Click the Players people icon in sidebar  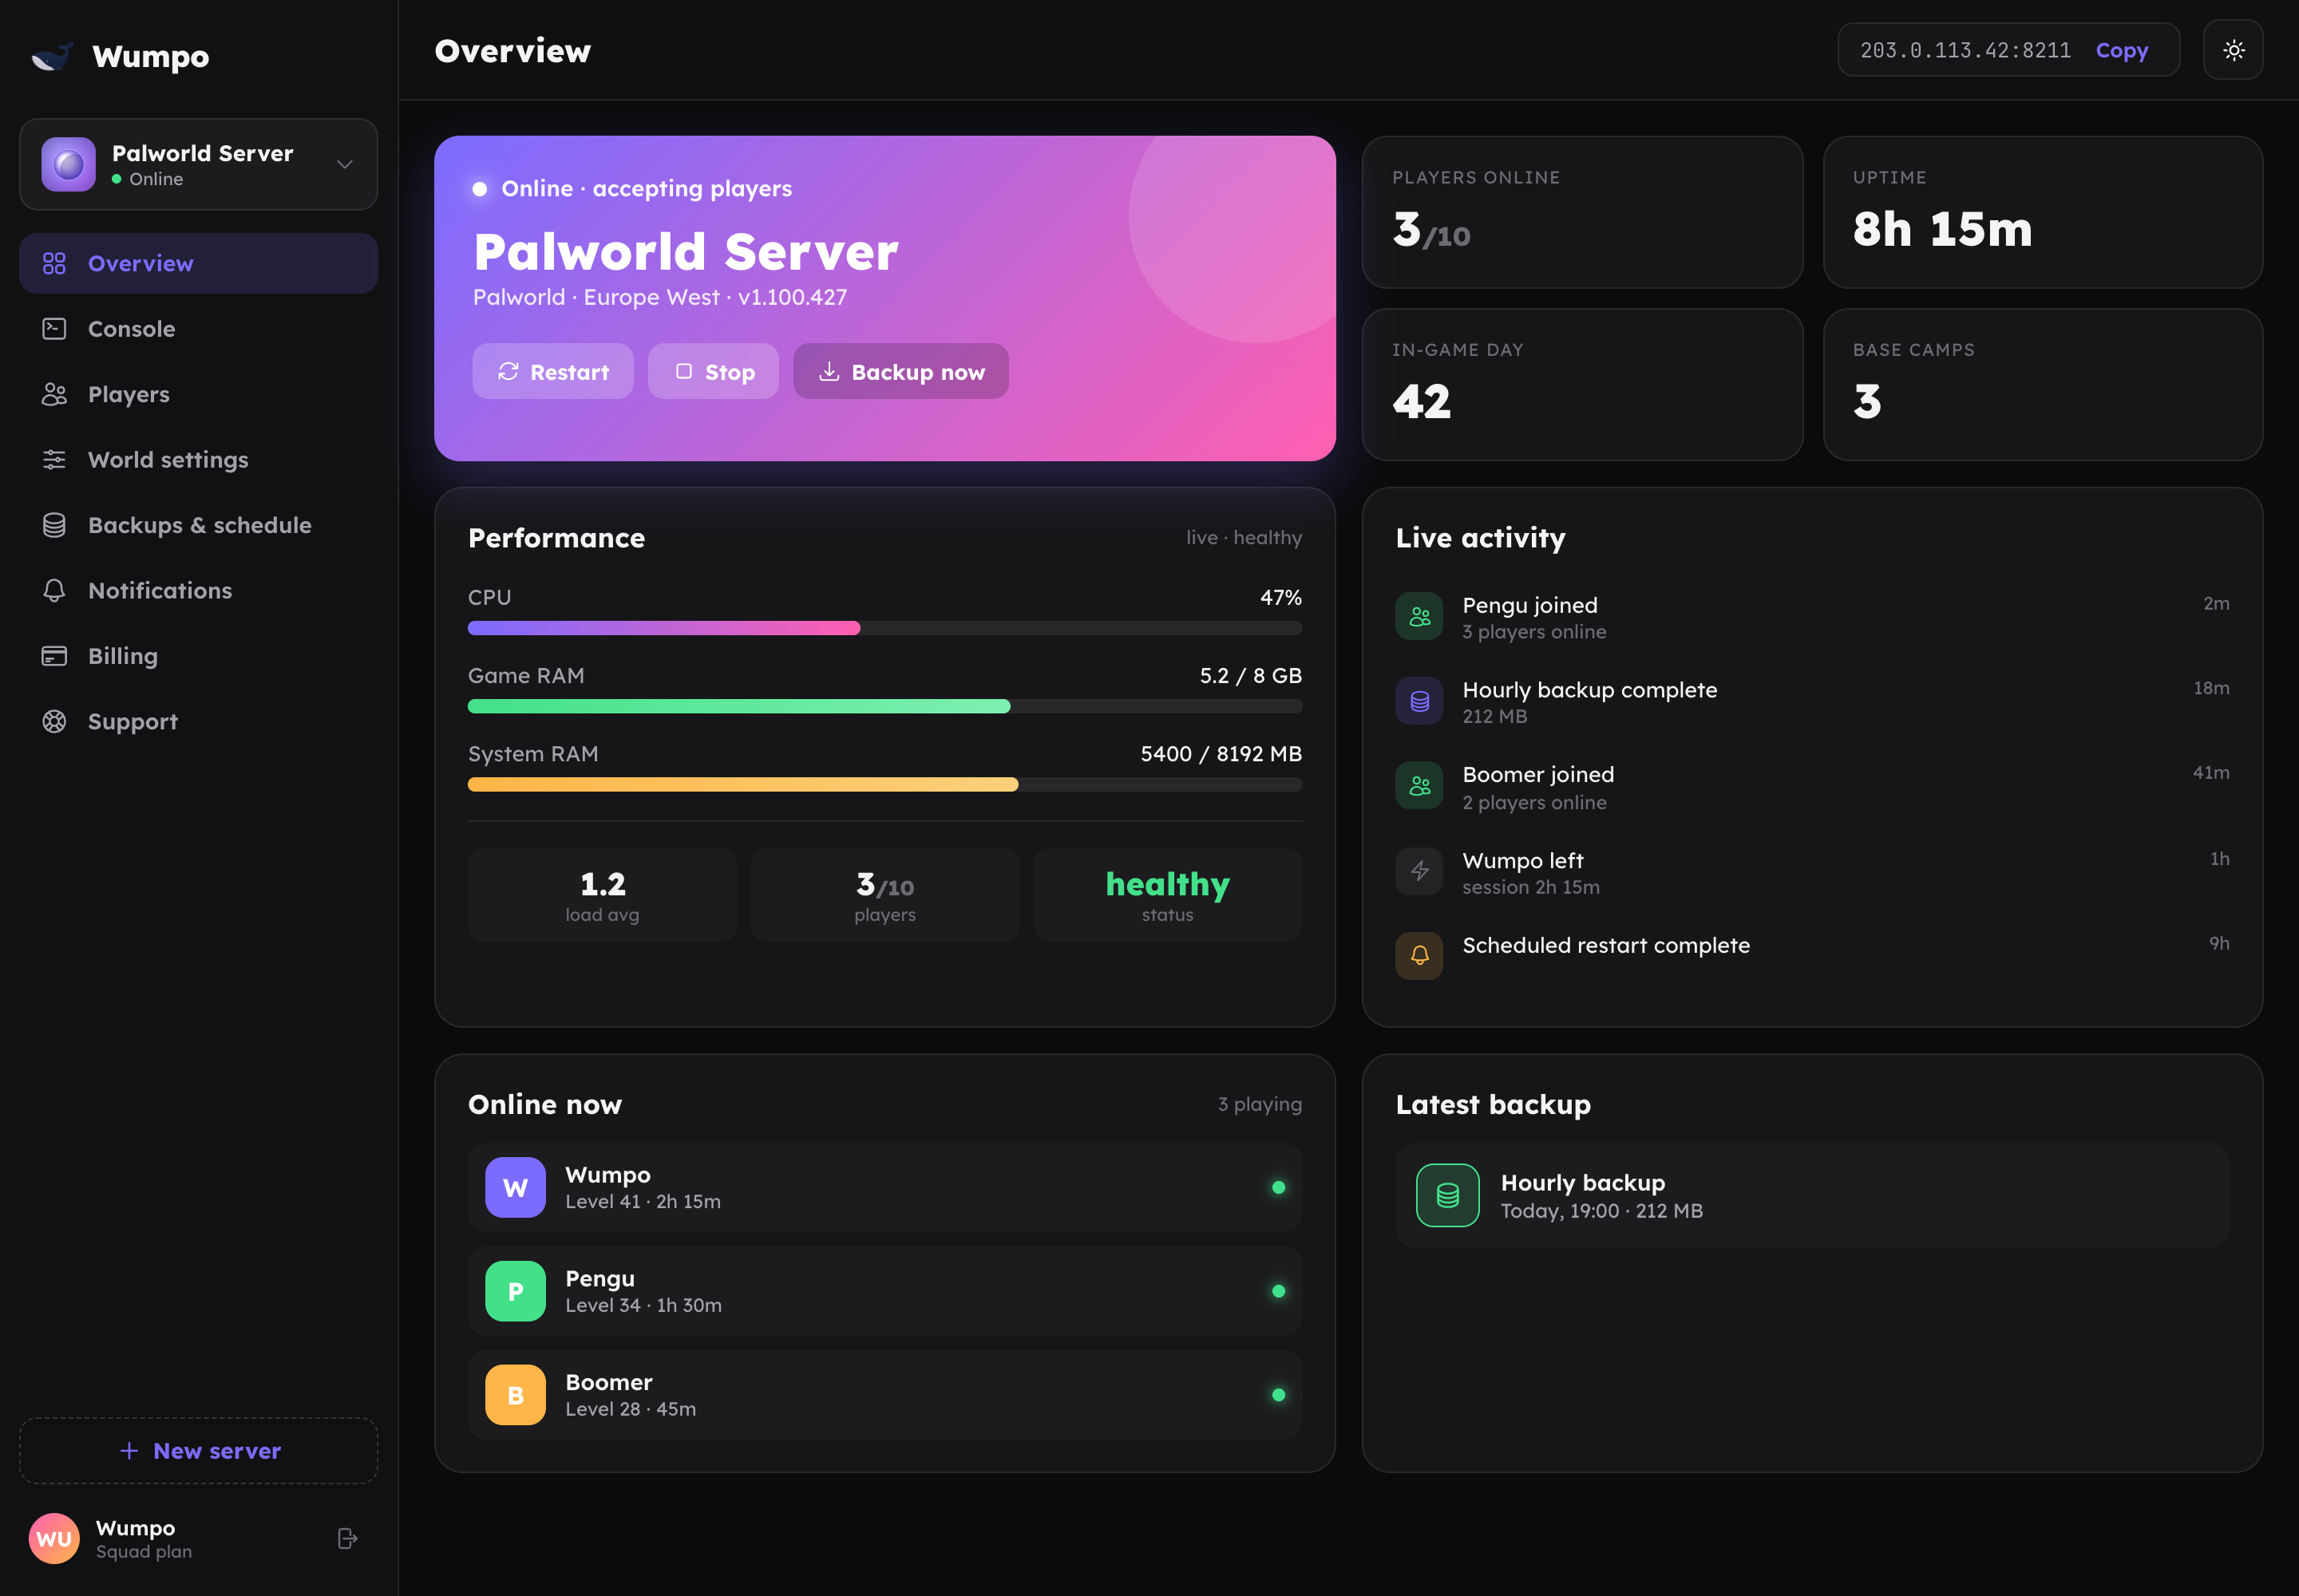pos(54,395)
